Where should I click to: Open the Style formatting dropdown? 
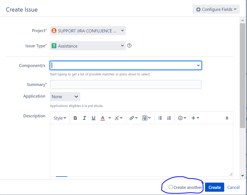[x=60, y=118]
